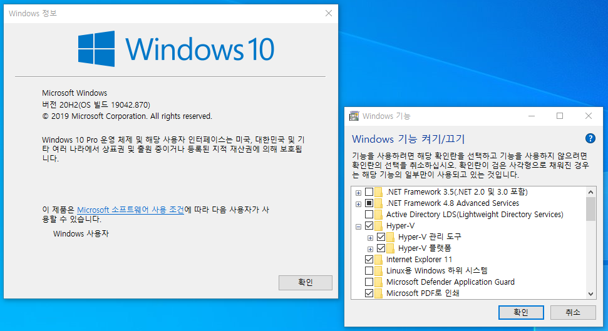Click the Windows 10 logo

[x=176, y=49]
